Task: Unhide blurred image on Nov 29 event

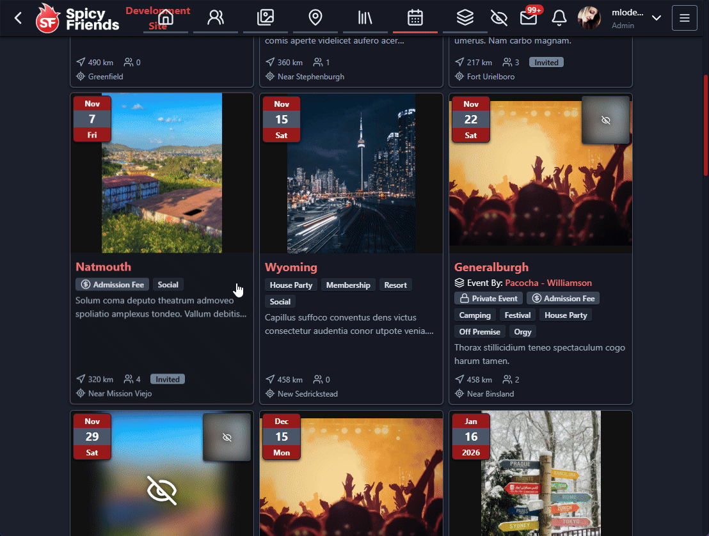Action: pos(226,437)
